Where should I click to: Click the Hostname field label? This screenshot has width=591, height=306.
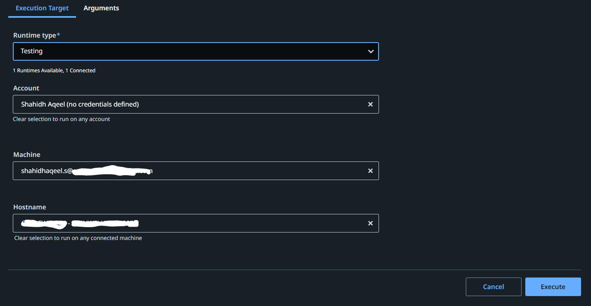29,207
